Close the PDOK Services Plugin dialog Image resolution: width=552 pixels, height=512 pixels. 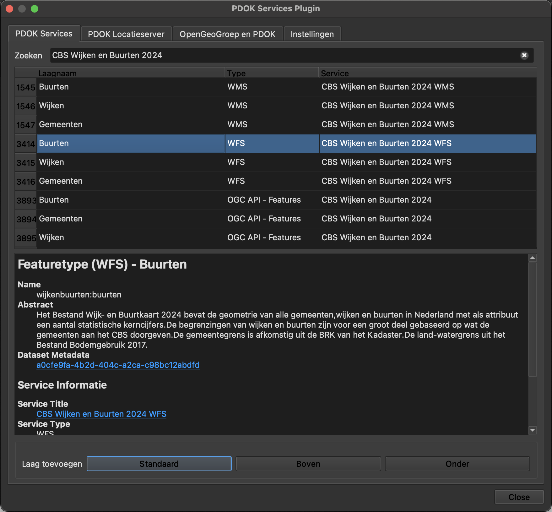point(518,497)
